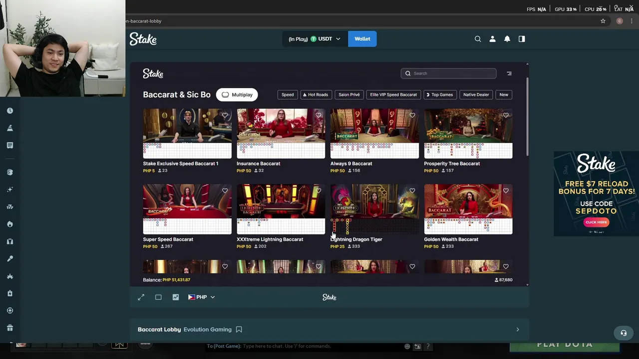Click the Stake logo in the header
The height and width of the screenshot is (359, 639).
(143, 39)
